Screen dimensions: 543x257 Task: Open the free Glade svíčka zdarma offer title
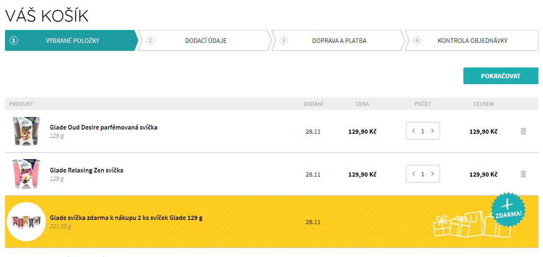tap(126, 218)
